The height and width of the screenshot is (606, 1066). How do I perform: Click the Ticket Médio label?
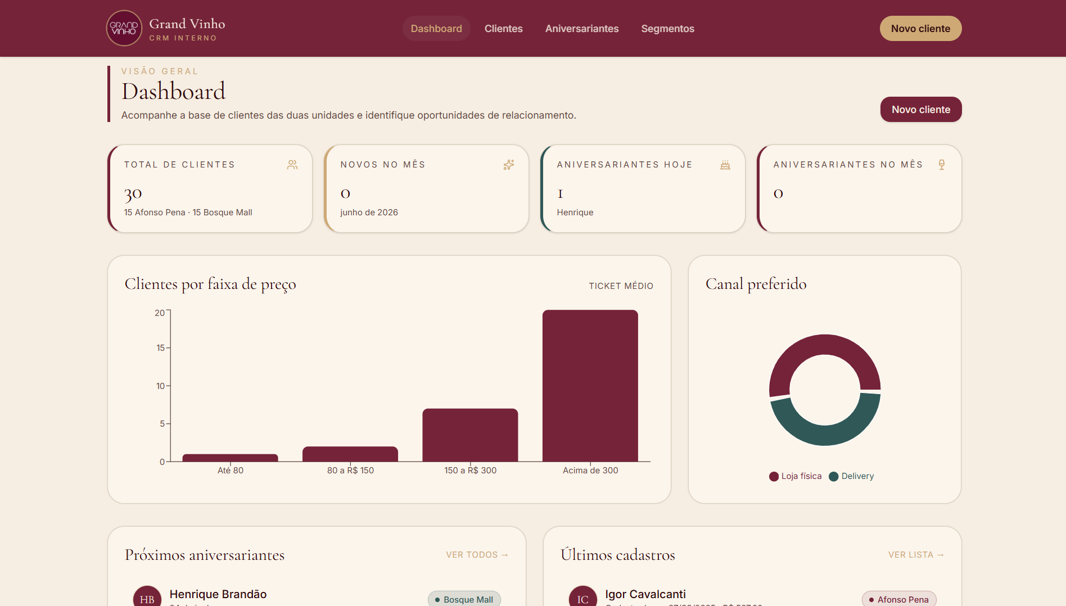(621, 286)
